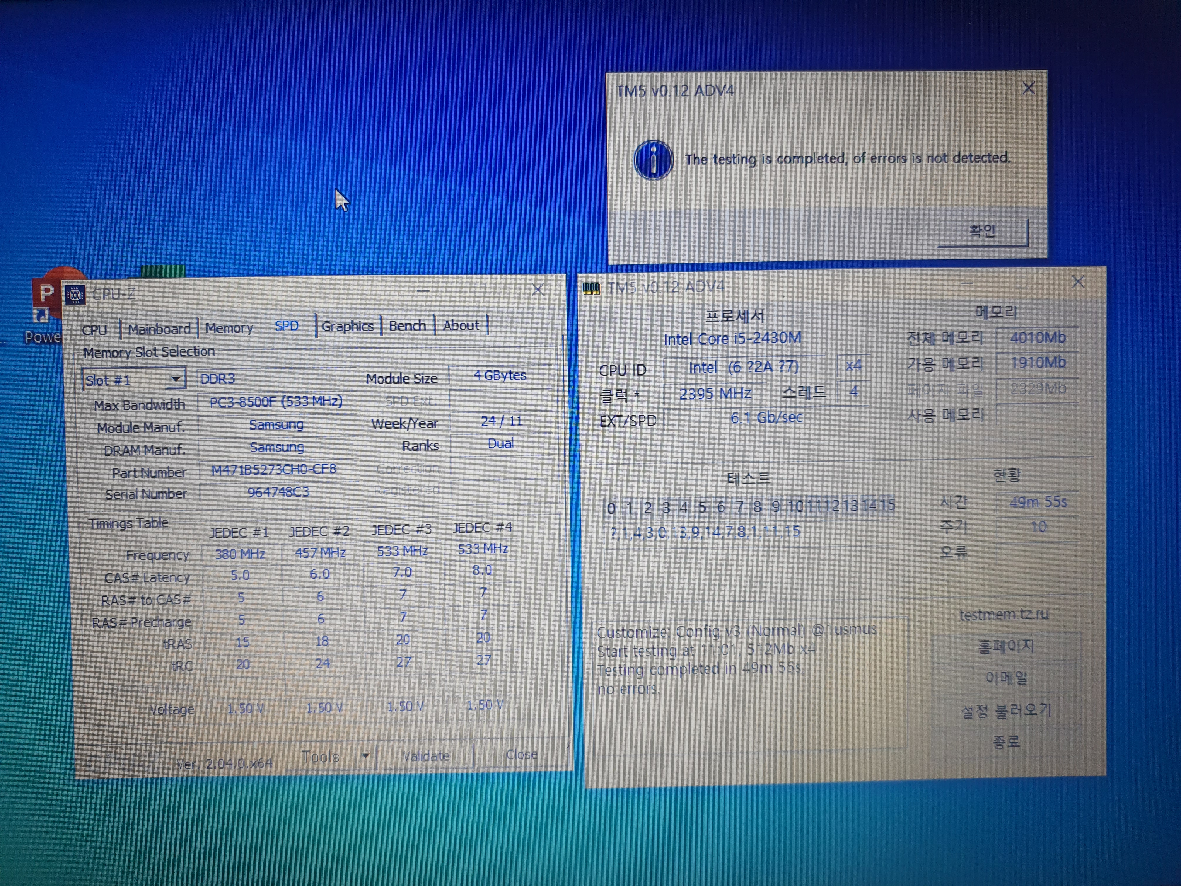
Task: Click the DDR3 memory type field
Action: point(276,378)
